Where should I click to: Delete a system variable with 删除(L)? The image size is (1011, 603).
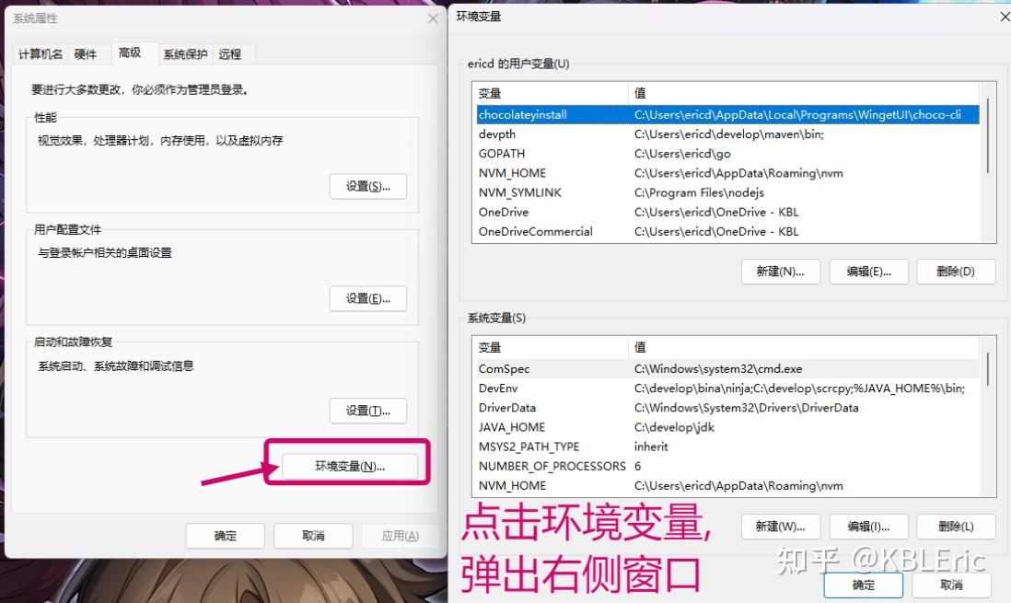pos(955,527)
